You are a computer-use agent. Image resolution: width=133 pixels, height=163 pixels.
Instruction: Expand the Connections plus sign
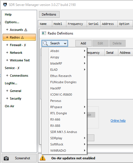7,76
